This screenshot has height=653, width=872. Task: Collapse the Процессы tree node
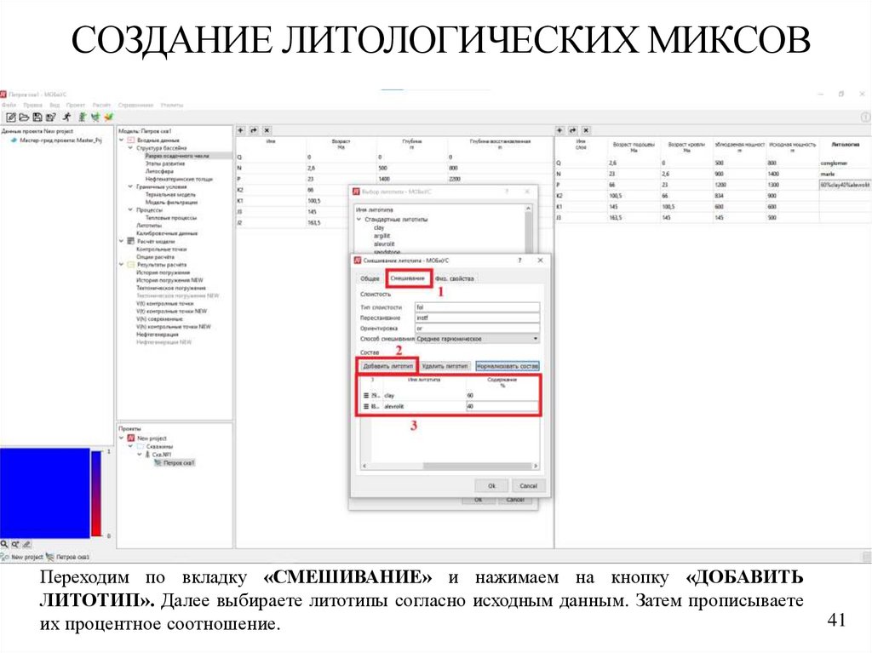point(130,210)
